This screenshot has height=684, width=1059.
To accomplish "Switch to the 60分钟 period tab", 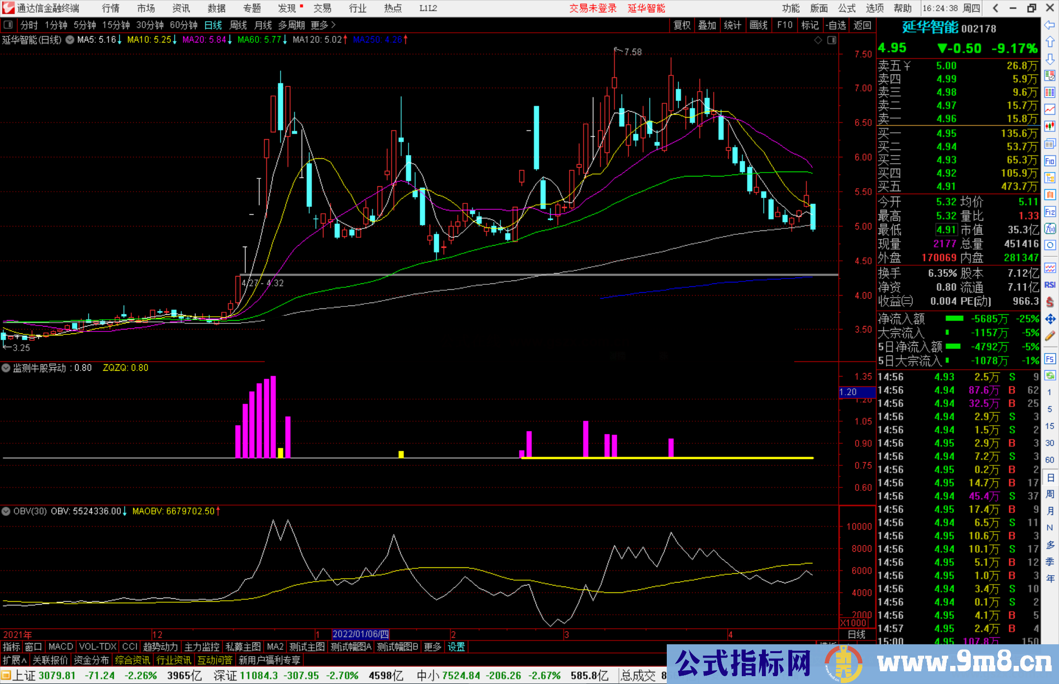I will [x=183, y=25].
